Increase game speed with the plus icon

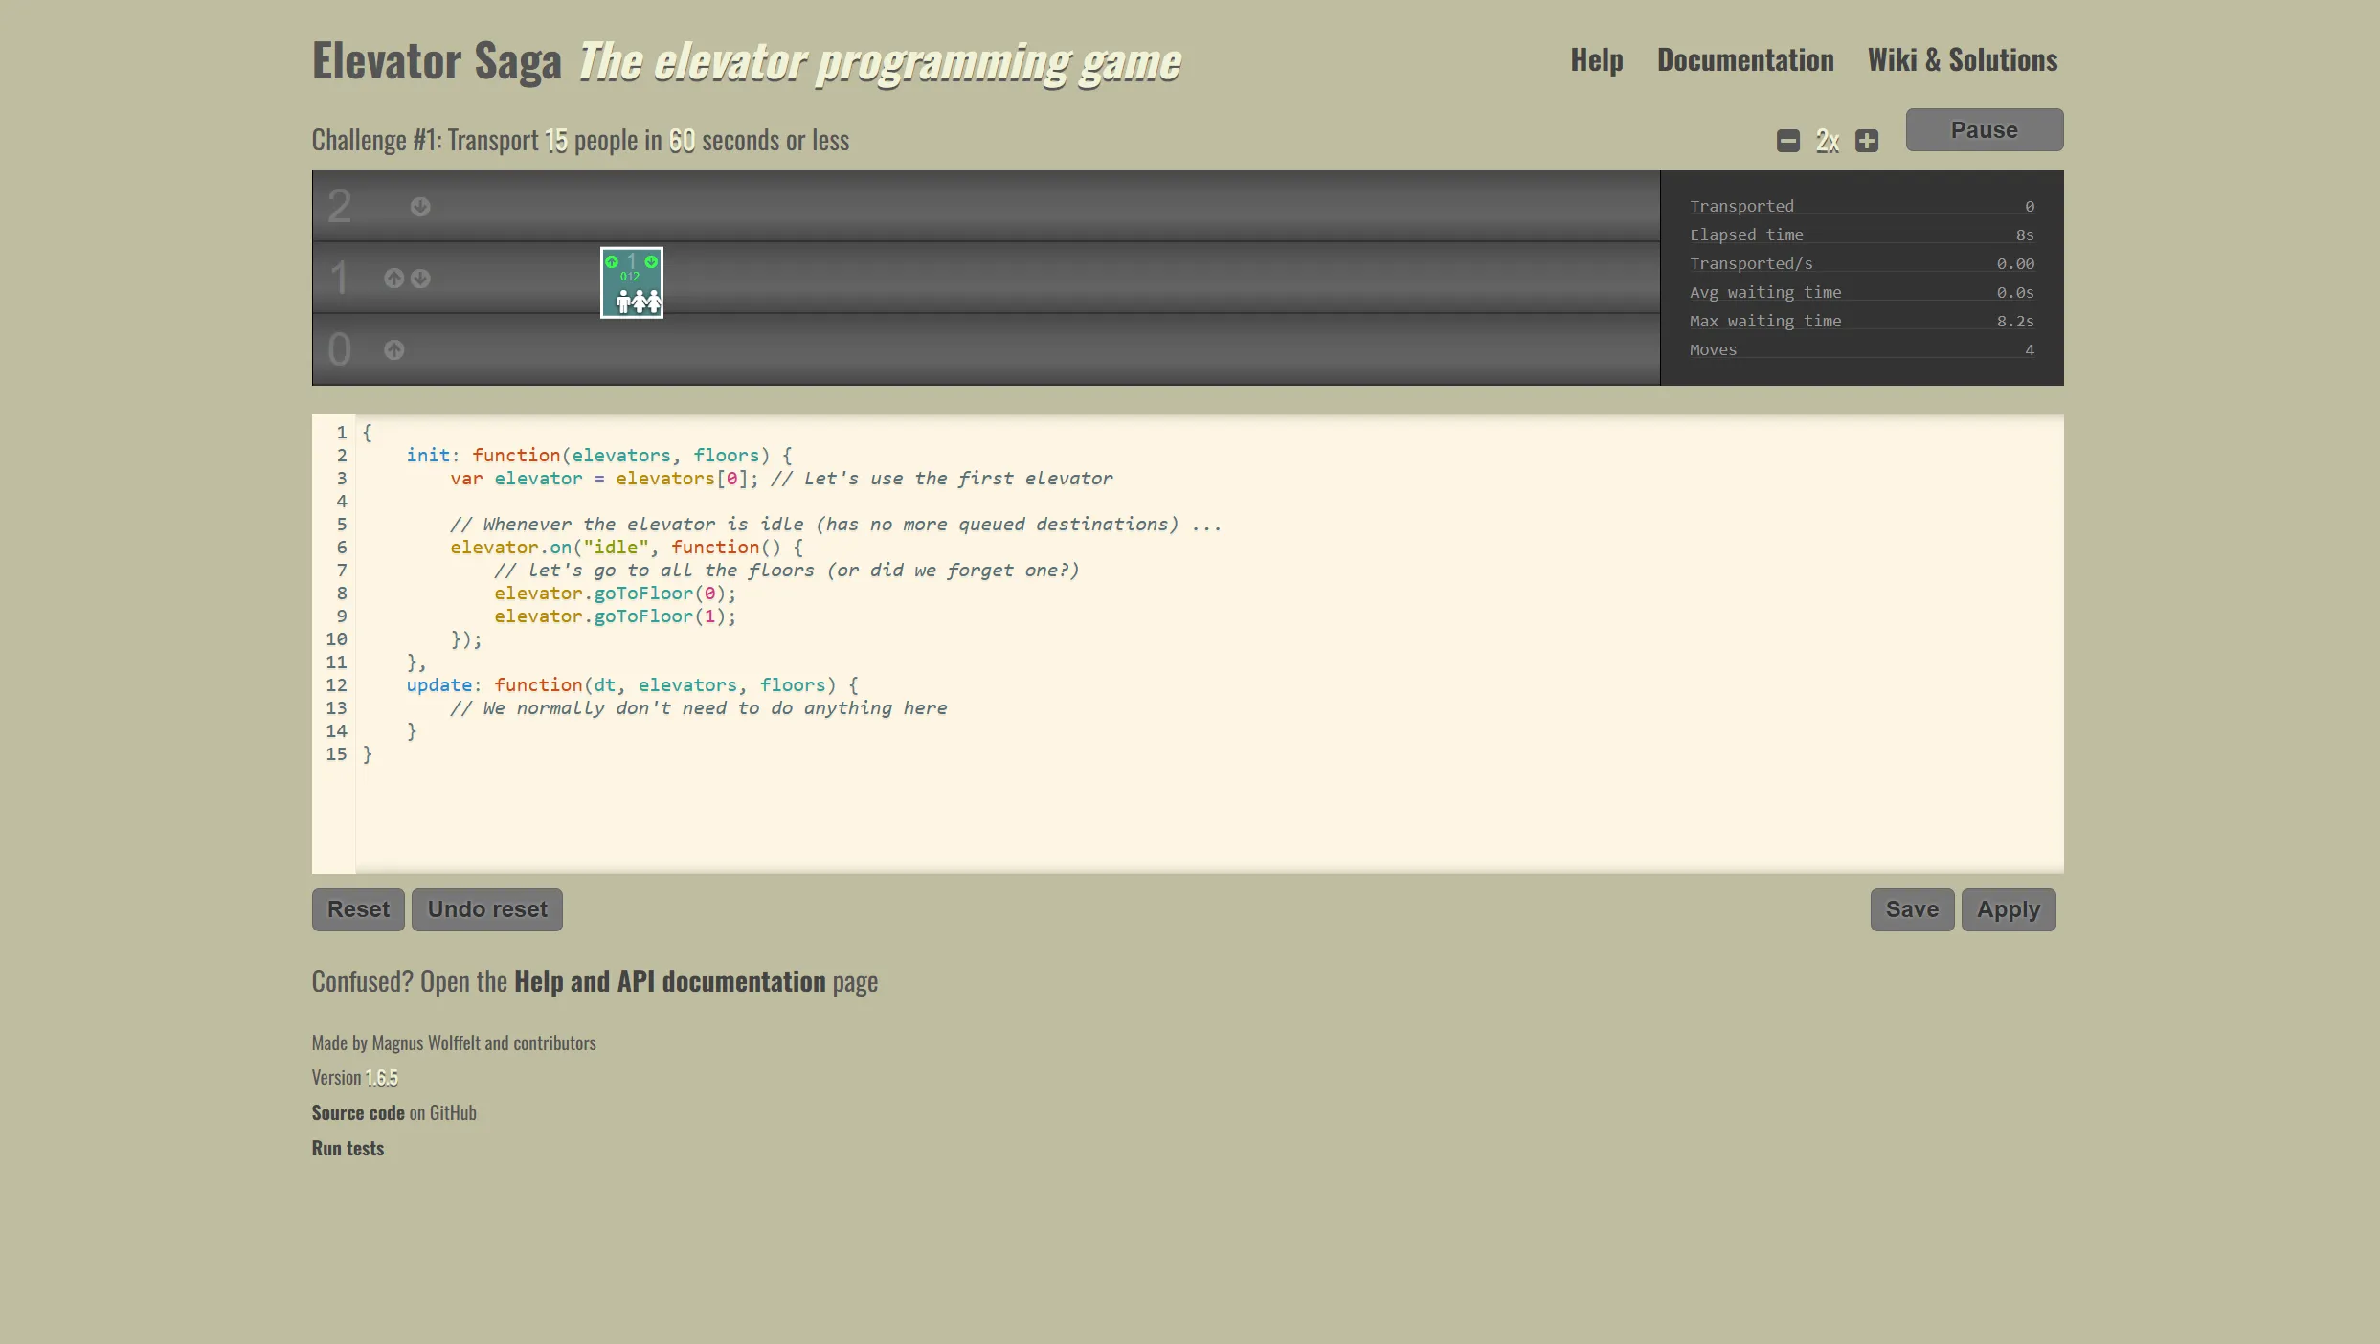[1866, 142]
